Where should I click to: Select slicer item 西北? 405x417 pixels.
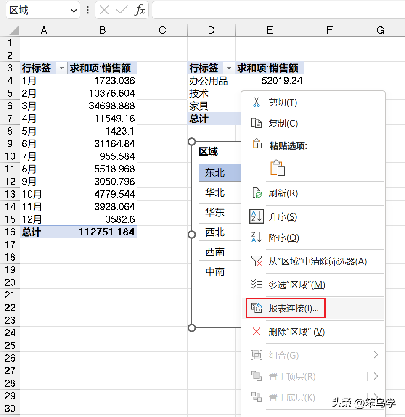pos(220,232)
